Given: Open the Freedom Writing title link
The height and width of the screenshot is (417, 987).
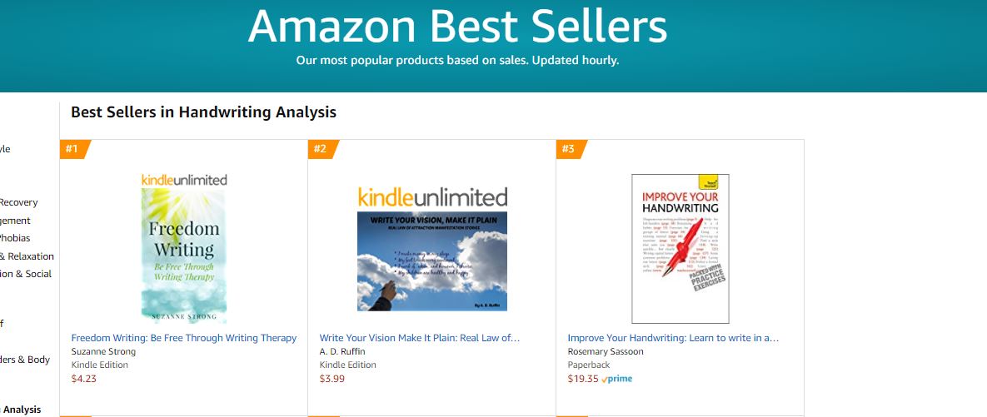Looking at the screenshot, I should tap(184, 338).
